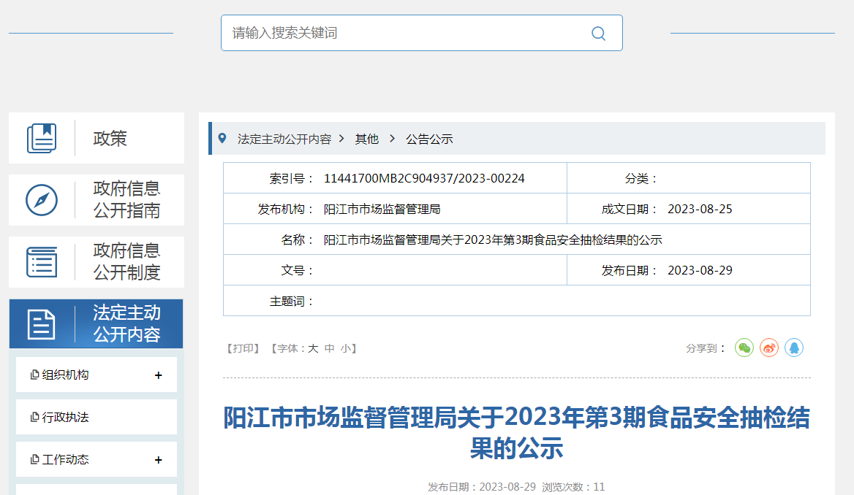The height and width of the screenshot is (495, 854).
Task: Click the 主题词： label
Action: pos(292,302)
